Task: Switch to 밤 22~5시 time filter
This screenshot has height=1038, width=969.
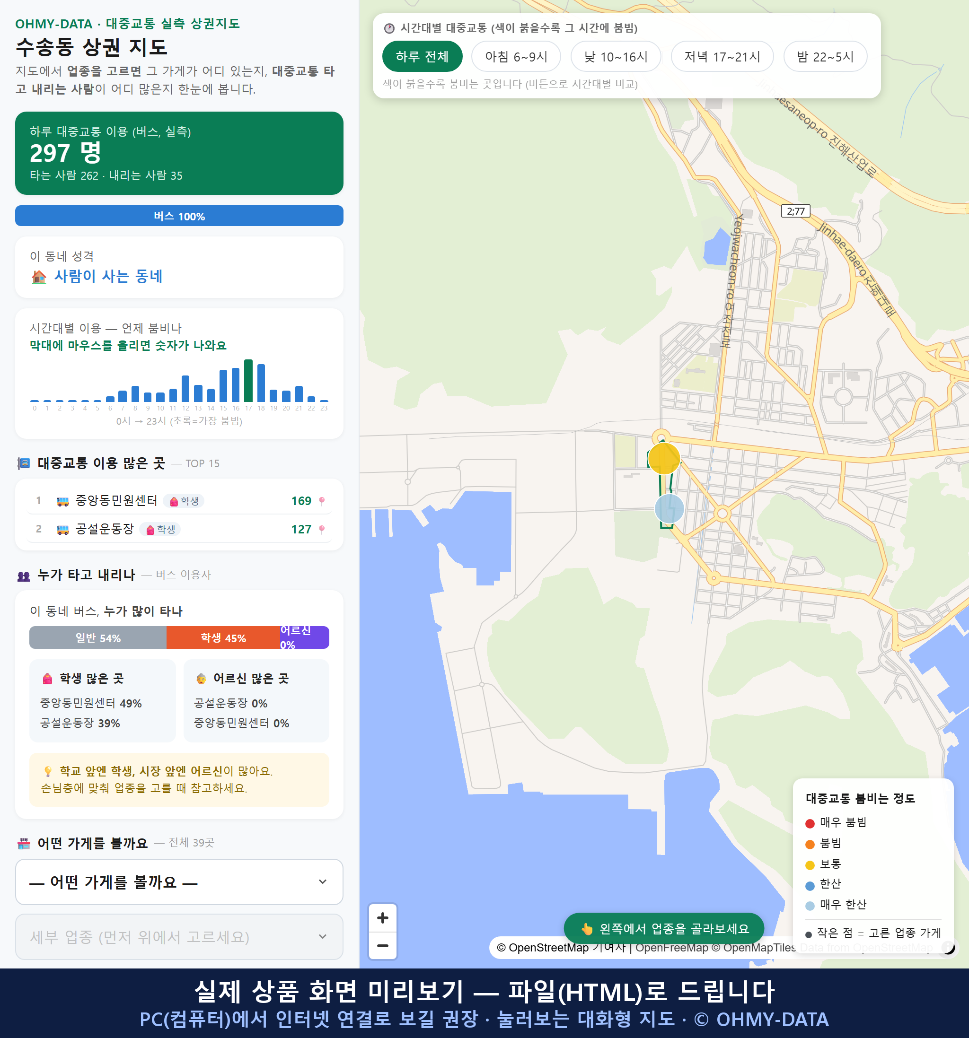Action: 825,56
